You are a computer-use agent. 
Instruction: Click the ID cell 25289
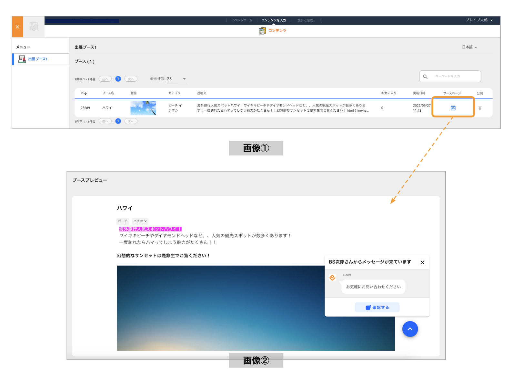tap(85, 108)
